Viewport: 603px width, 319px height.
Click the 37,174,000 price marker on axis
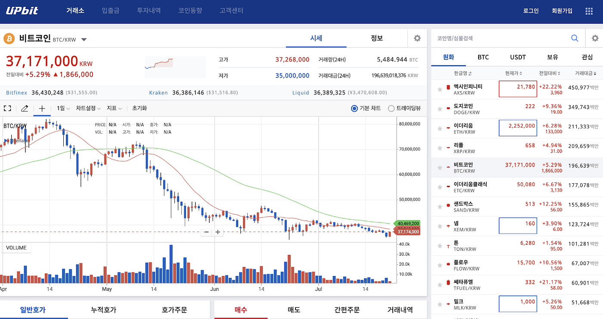tap(407, 232)
